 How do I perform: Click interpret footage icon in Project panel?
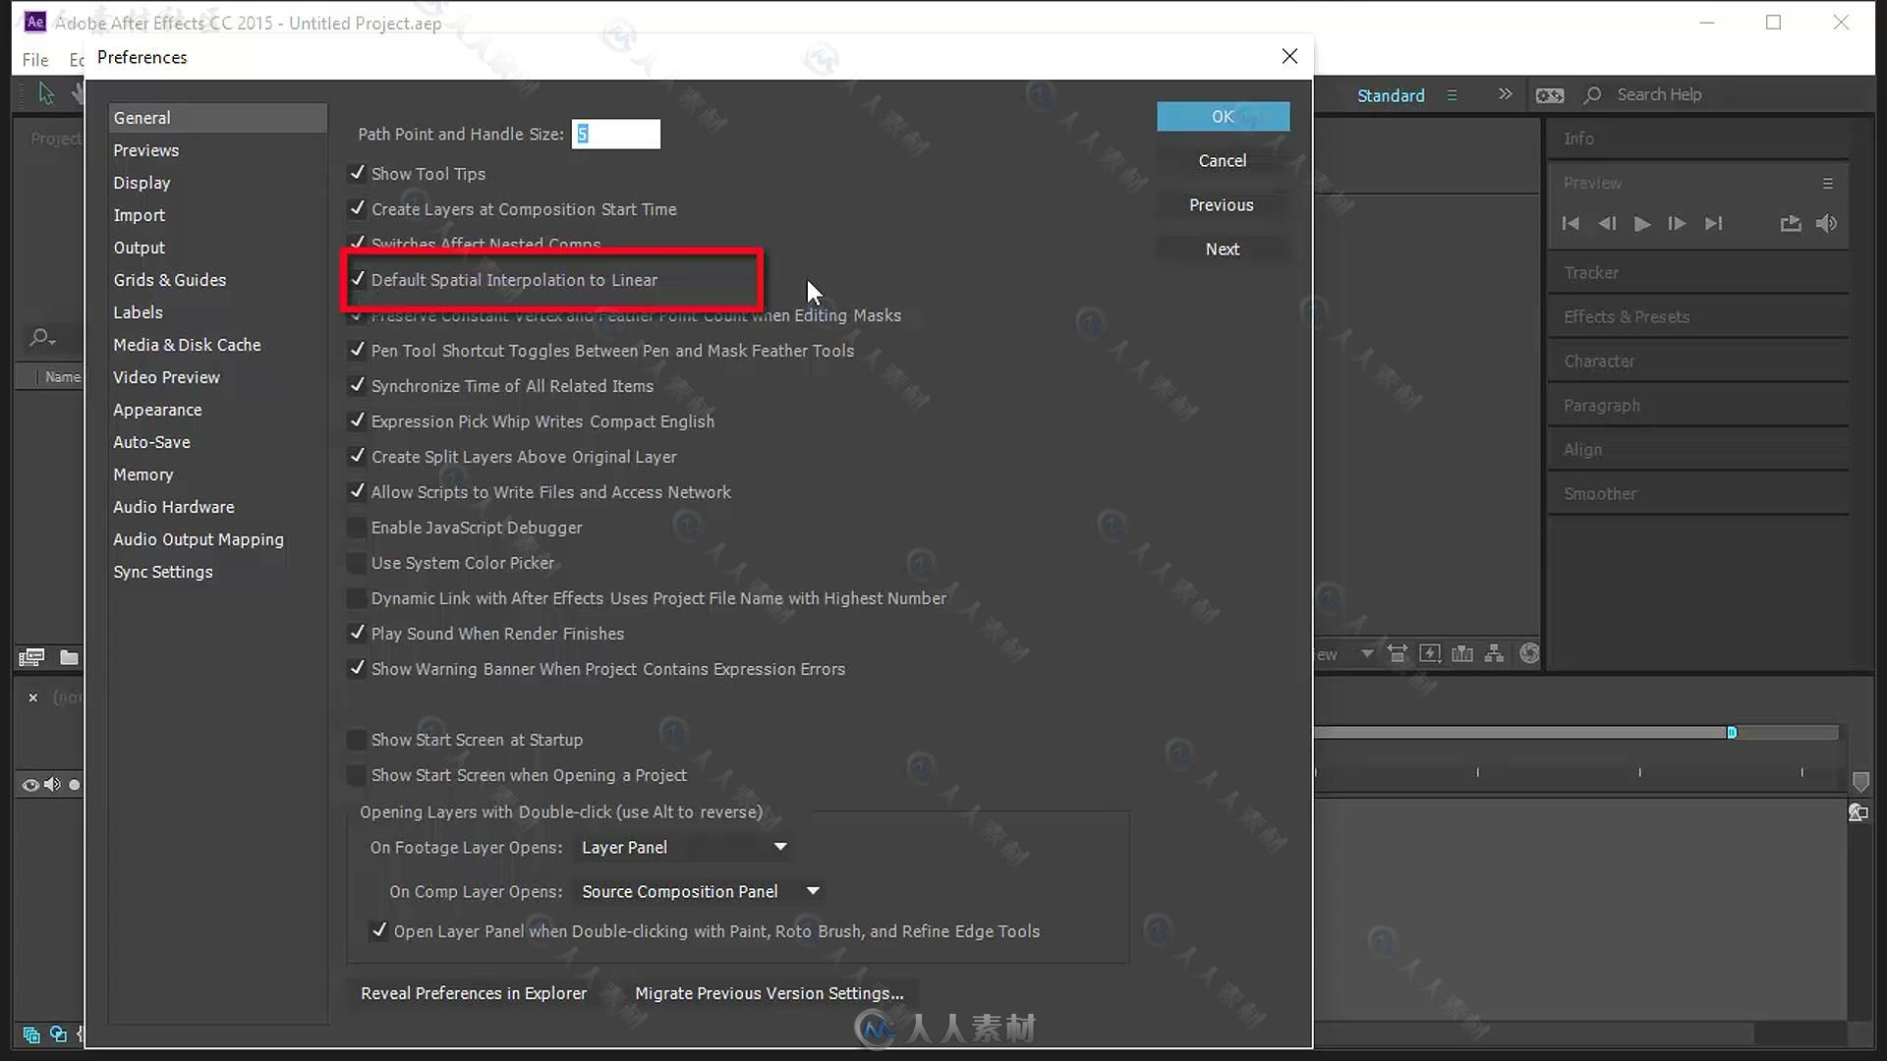click(x=31, y=657)
